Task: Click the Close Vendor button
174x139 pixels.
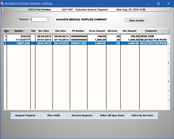Action: point(137,21)
